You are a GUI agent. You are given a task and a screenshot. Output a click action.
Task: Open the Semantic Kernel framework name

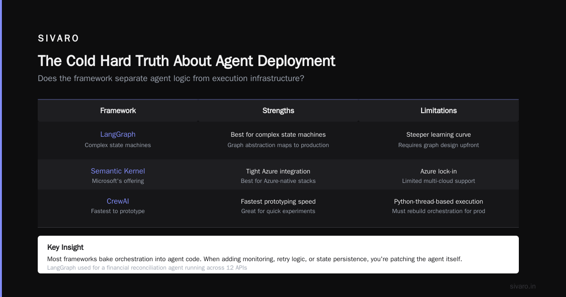coord(118,171)
